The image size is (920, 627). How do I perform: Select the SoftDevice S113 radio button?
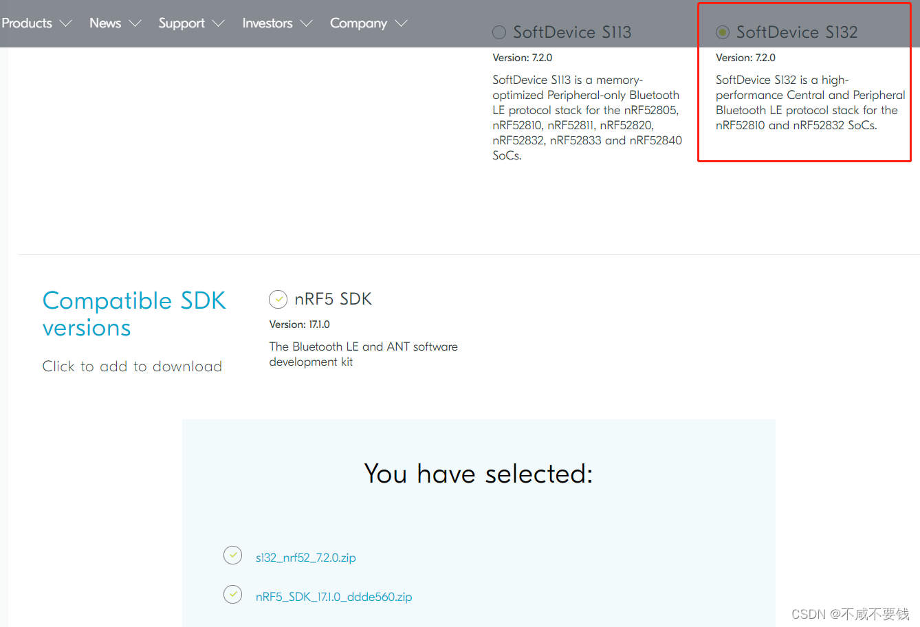(x=499, y=32)
